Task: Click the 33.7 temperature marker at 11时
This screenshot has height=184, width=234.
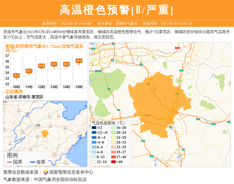Action: 29,71
